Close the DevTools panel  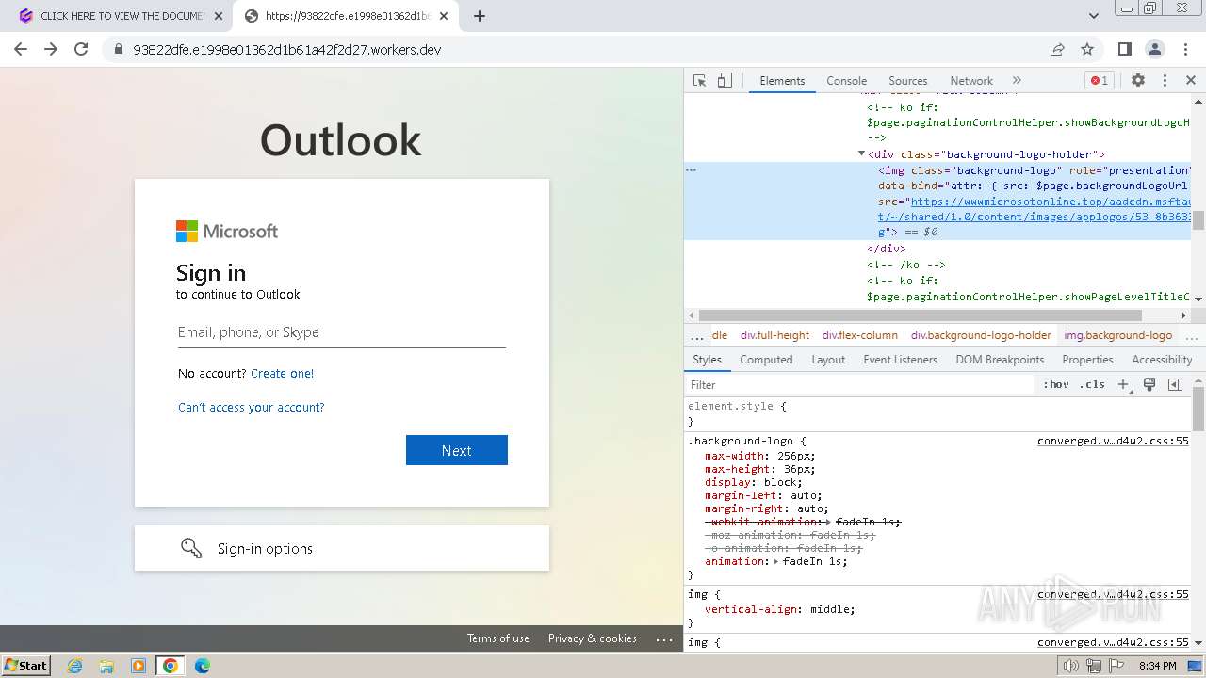[x=1191, y=81]
